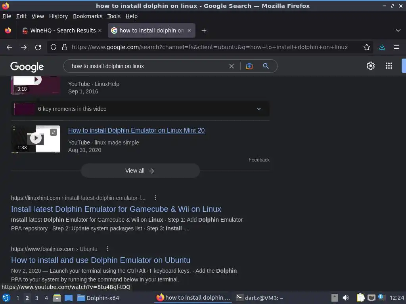Focus the Google search query box
The width and height of the screenshot is (406, 304).
pos(147,66)
